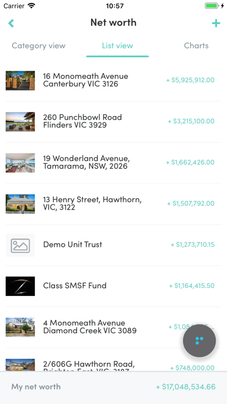Switch to Category view tab

tap(39, 46)
